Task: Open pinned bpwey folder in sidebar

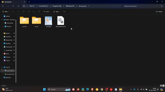Action: pyautogui.click(x=8, y=33)
